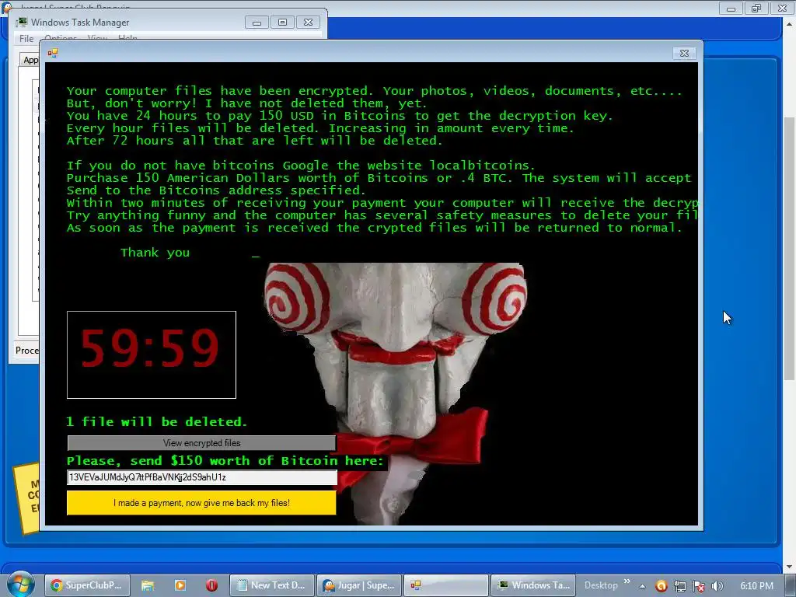
Task: Click the penguin icon of the background browser window
Action: (7, 6)
